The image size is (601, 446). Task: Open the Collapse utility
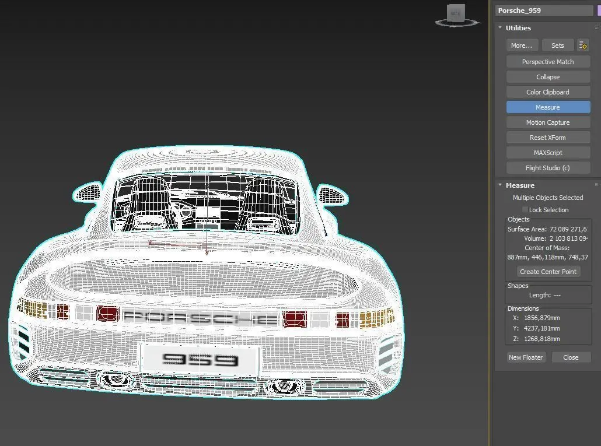pyautogui.click(x=548, y=77)
